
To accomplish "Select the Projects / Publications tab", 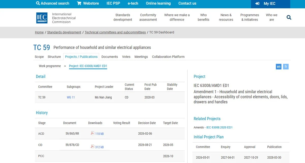I will (x=81, y=57).
